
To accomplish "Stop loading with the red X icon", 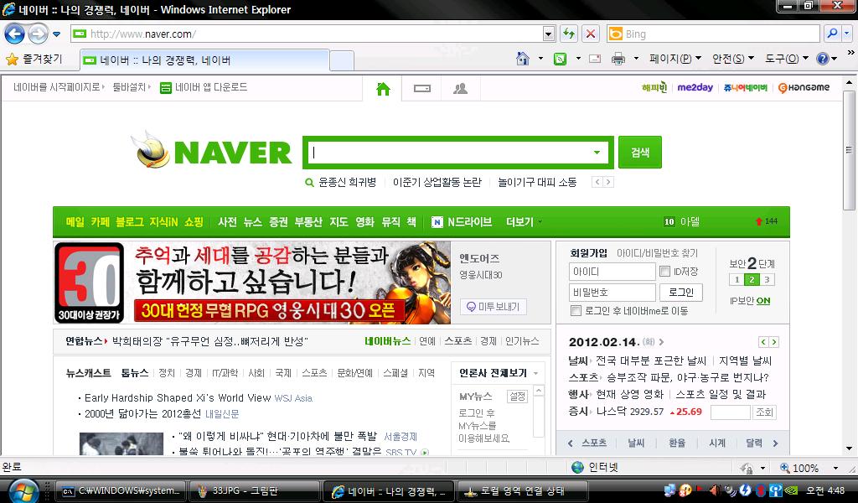I will point(591,34).
